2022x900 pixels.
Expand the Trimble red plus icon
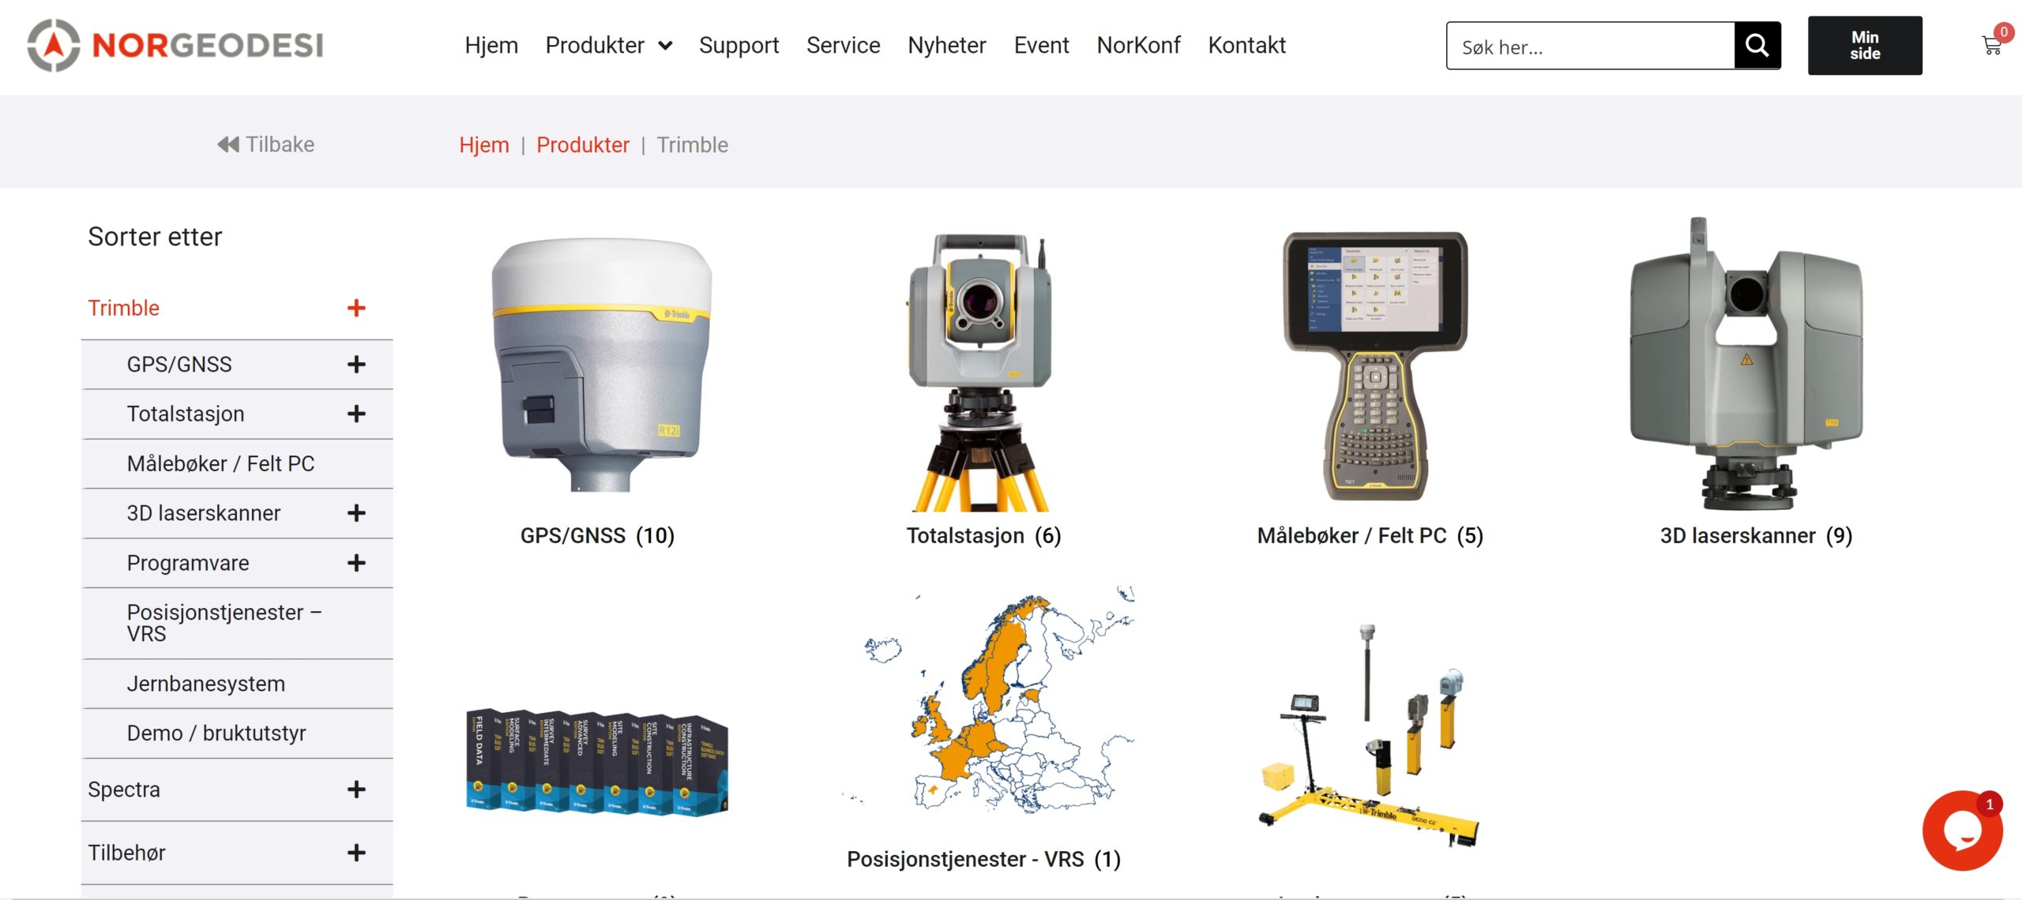[x=356, y=308]
